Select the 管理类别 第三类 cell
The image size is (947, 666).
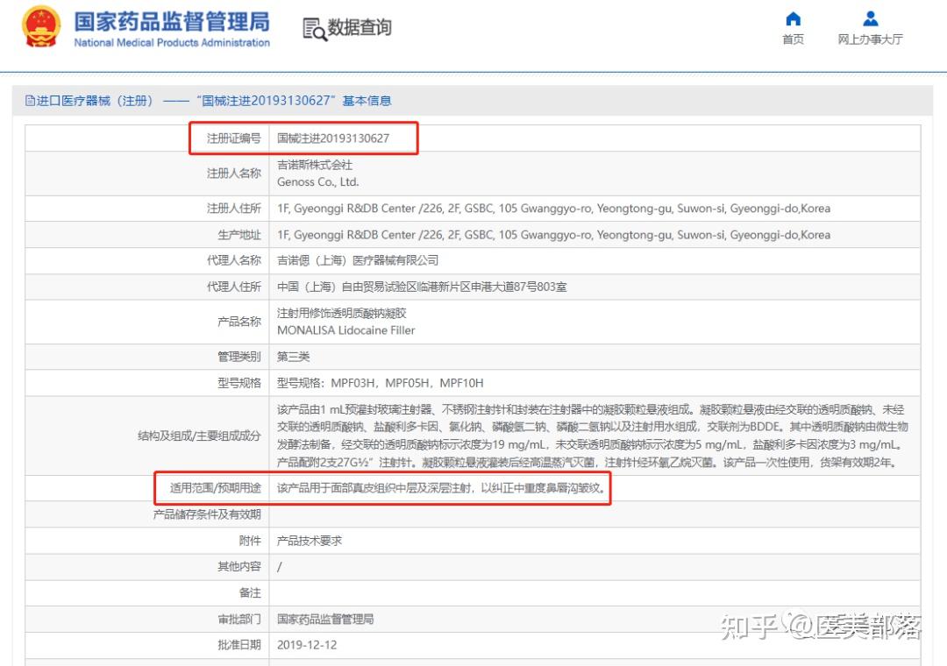(x=293, y=357)
